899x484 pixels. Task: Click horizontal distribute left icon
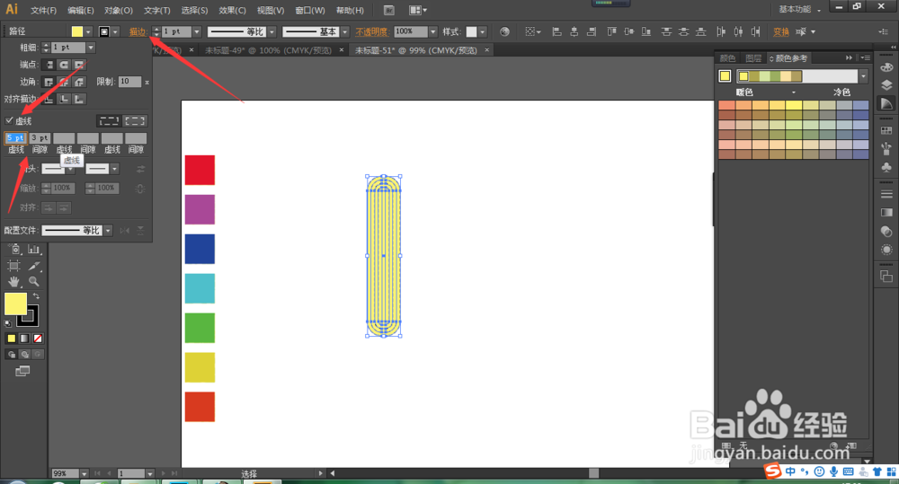point(721,32)
